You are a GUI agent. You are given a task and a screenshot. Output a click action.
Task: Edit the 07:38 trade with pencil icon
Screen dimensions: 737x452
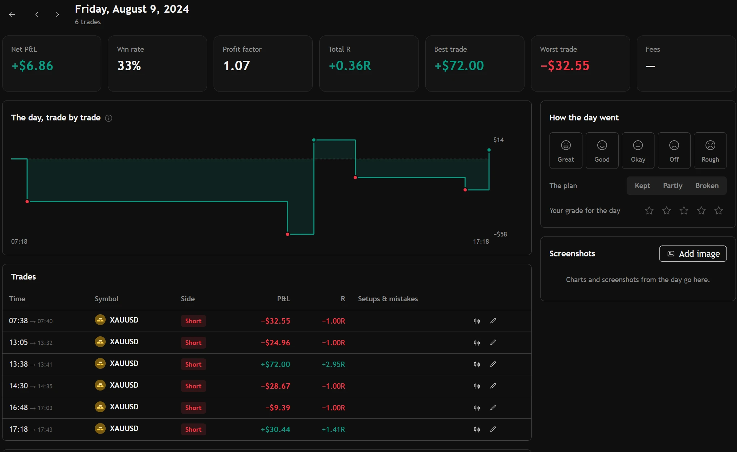click(493, 321)
